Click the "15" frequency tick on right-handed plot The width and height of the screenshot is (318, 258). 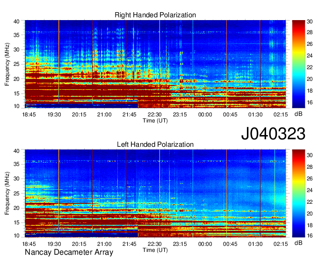coord(16,93)
